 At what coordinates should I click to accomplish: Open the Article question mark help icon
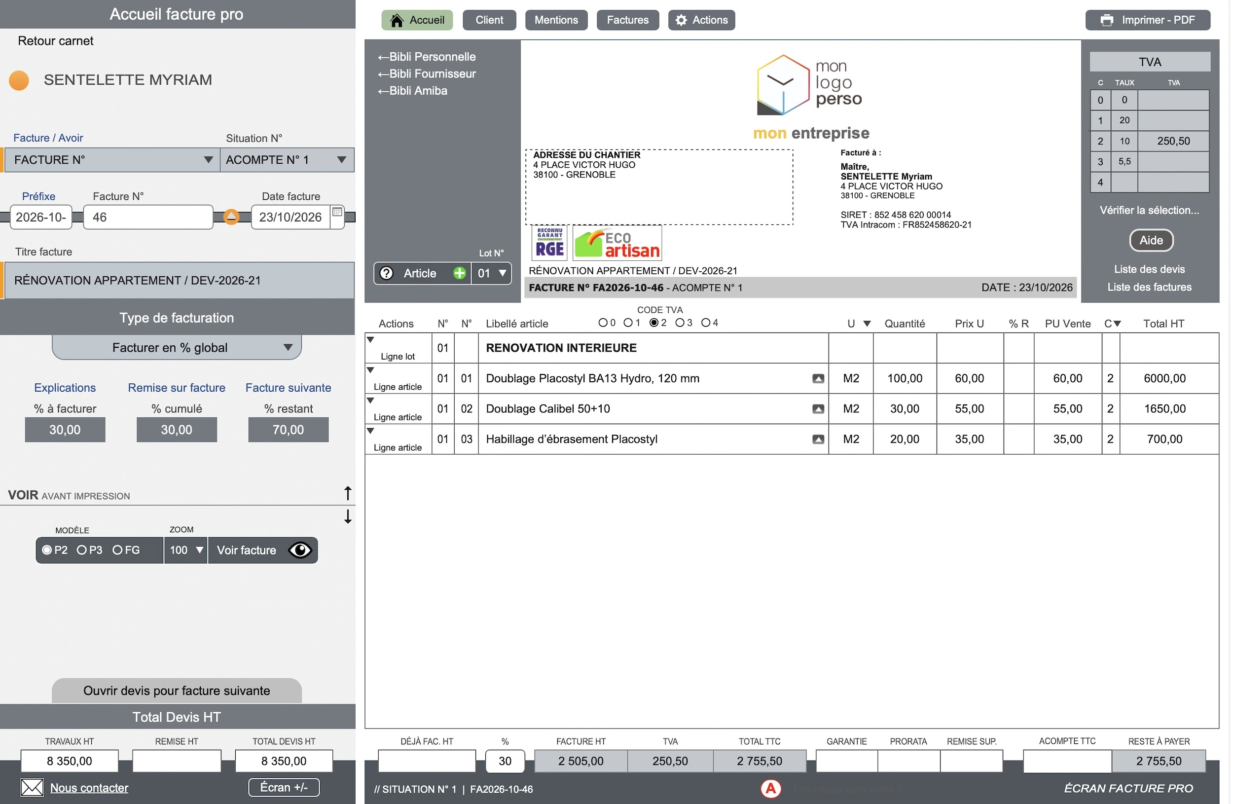[387, 274]
